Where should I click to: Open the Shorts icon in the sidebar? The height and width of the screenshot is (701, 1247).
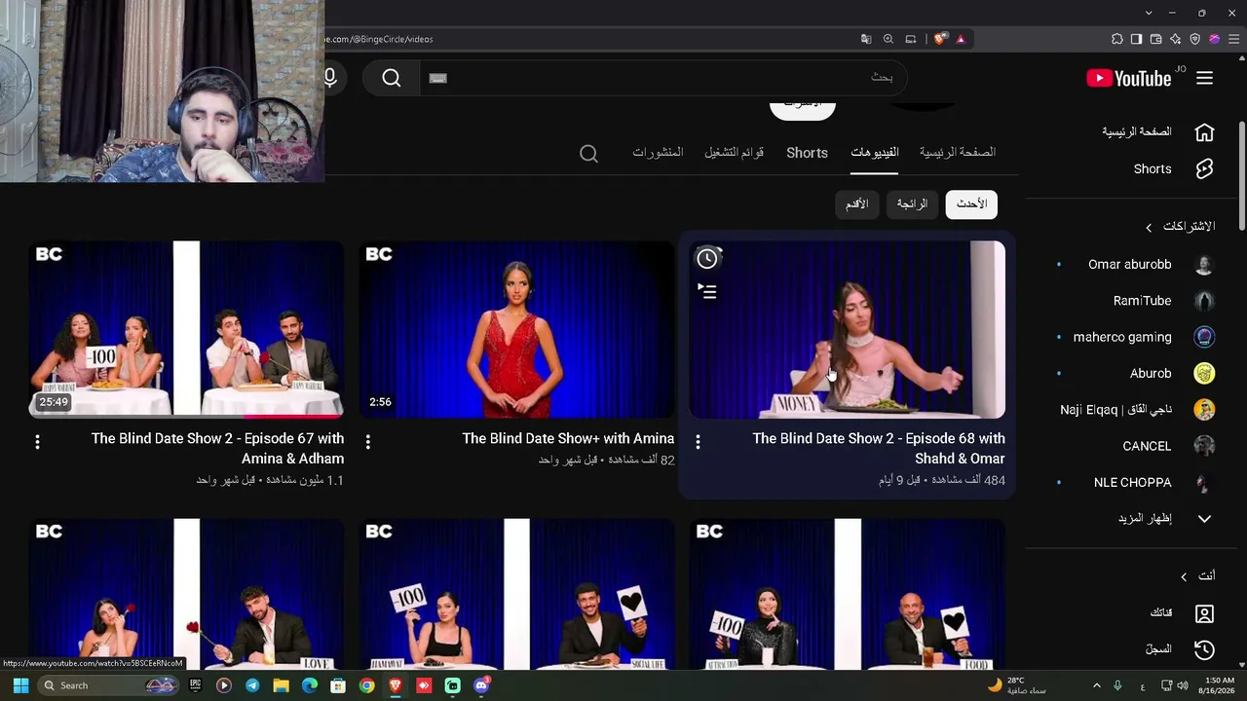[1204, 169]
